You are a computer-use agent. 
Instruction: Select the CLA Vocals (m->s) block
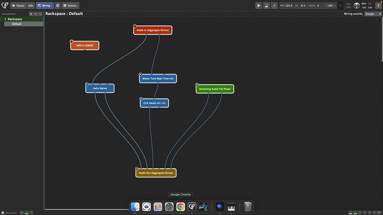coord(154,103)
